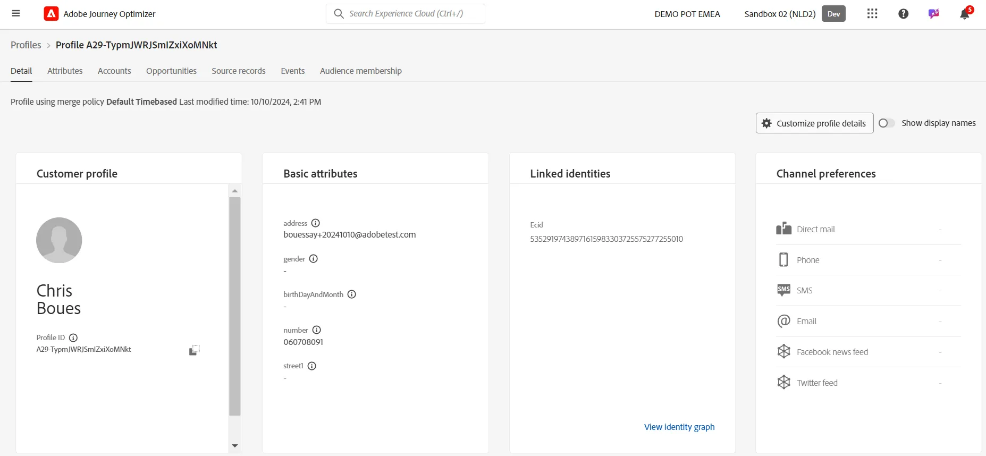This screenshot has width=986, height=456.
Task: Navigate back to Profiles breadcrumb
Action: coord(26,45)
